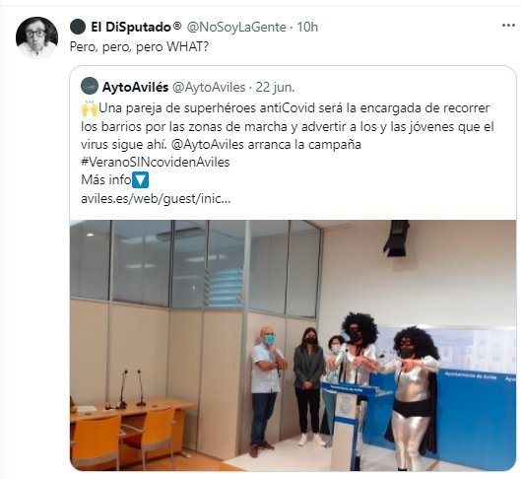Open the @NoSoyLaGente handle link
Screen dimensions: 521x479
[236, 27]
